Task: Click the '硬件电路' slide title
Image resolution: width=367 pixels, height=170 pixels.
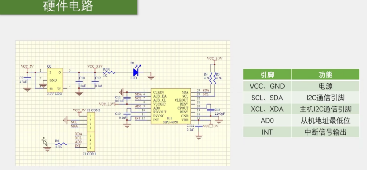Action: coord(68,6)
